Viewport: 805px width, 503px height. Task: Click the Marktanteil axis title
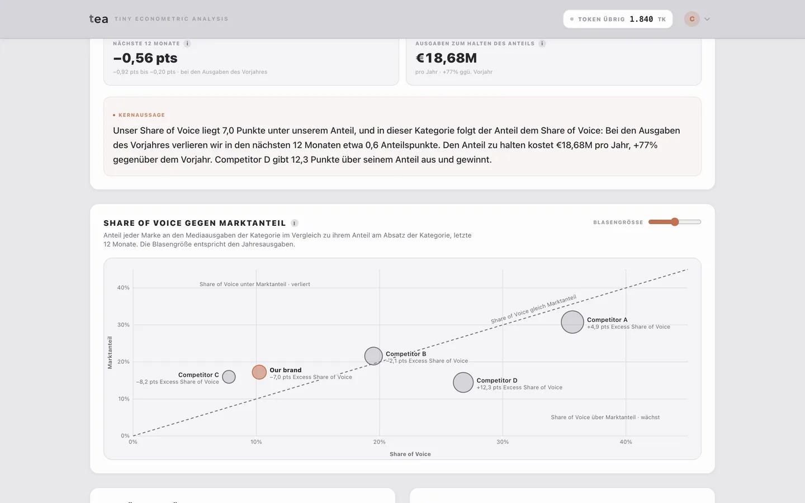(110, 353)
